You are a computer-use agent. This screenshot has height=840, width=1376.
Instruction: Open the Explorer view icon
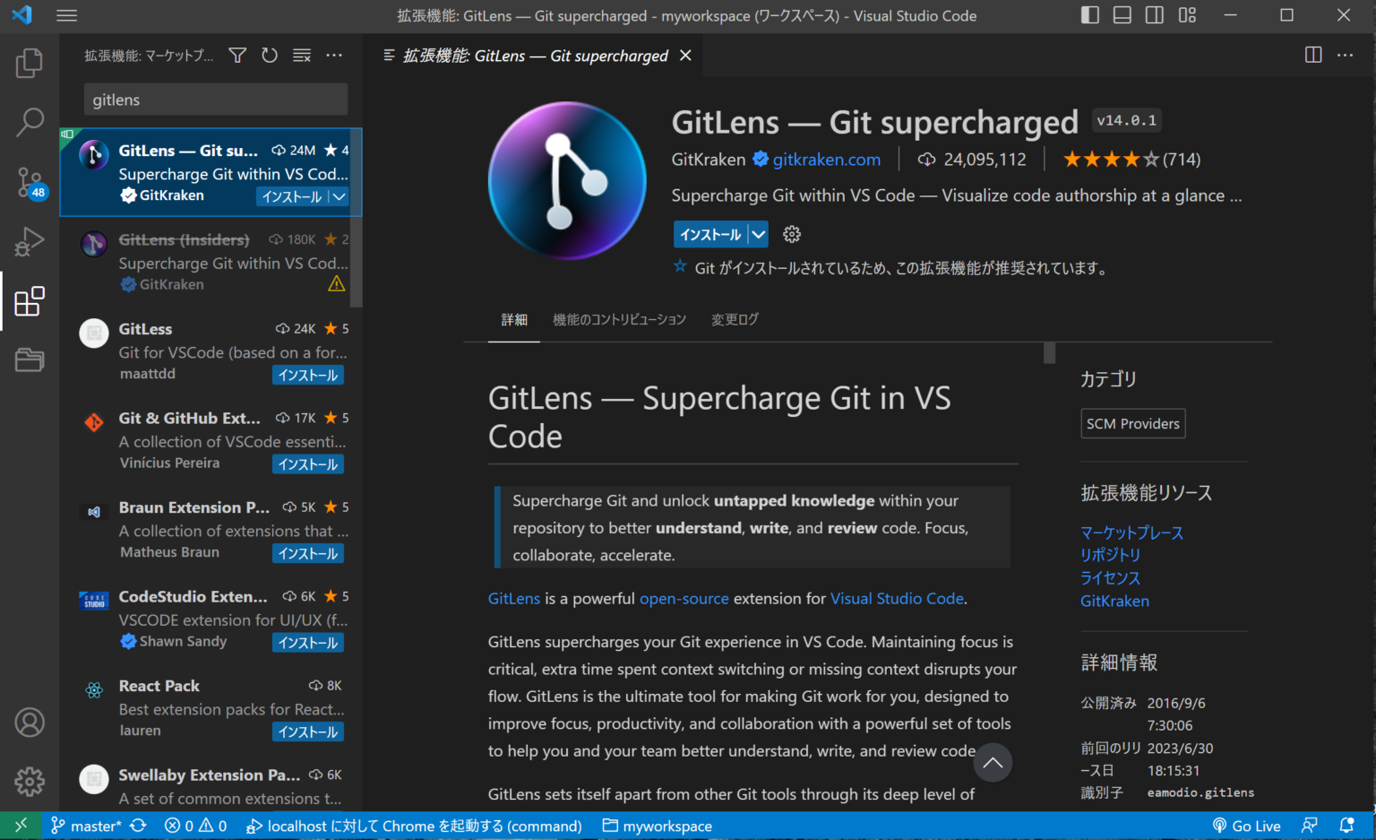tap(30, 63)
